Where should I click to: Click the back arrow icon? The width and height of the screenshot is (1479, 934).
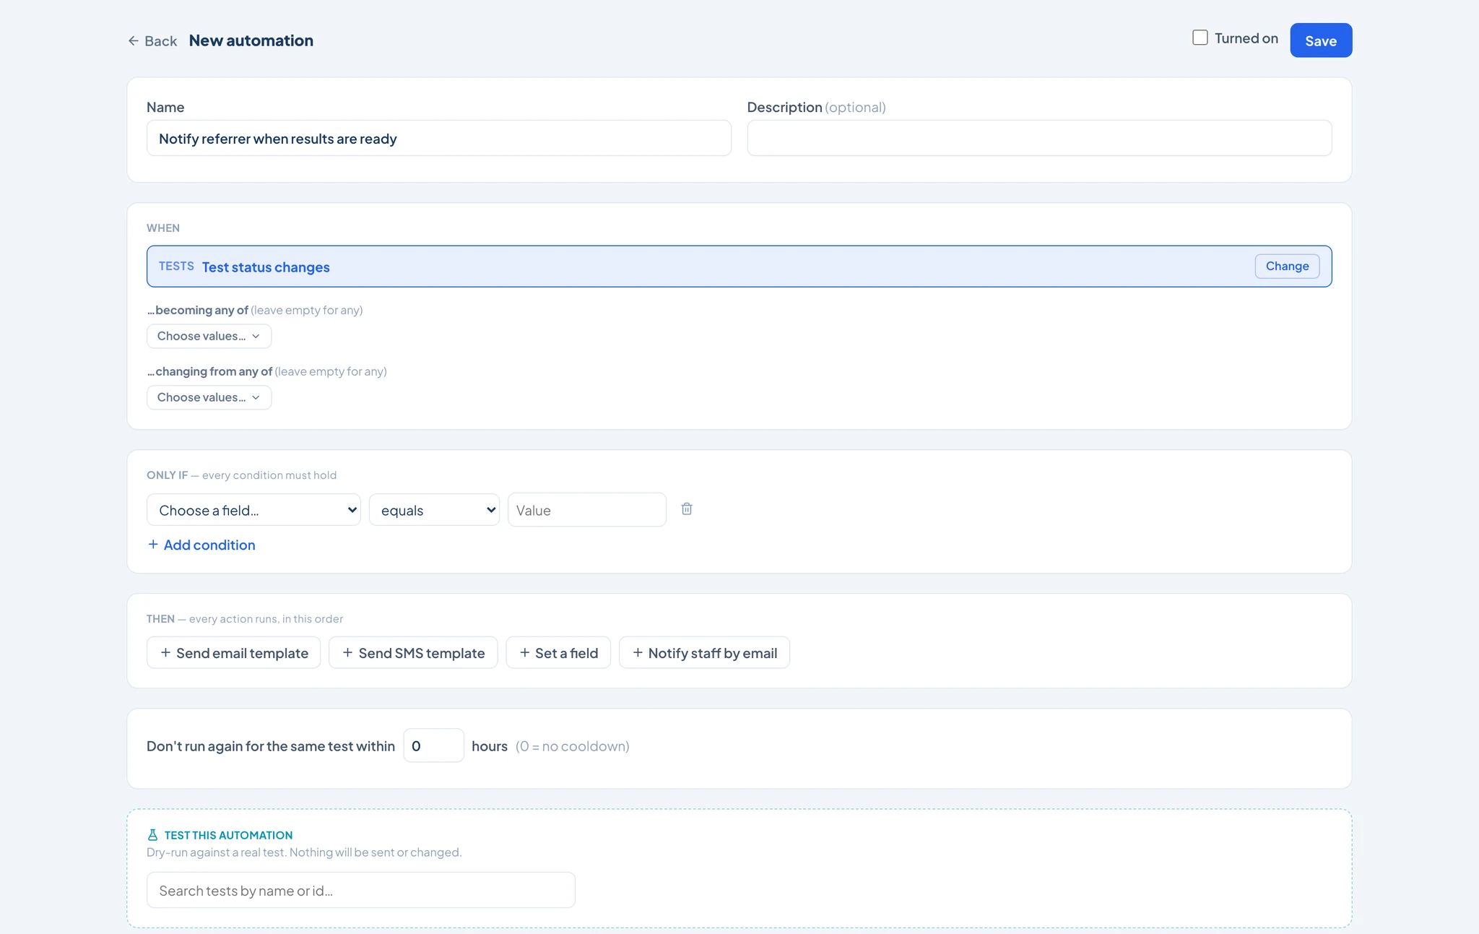coord(134,41)
